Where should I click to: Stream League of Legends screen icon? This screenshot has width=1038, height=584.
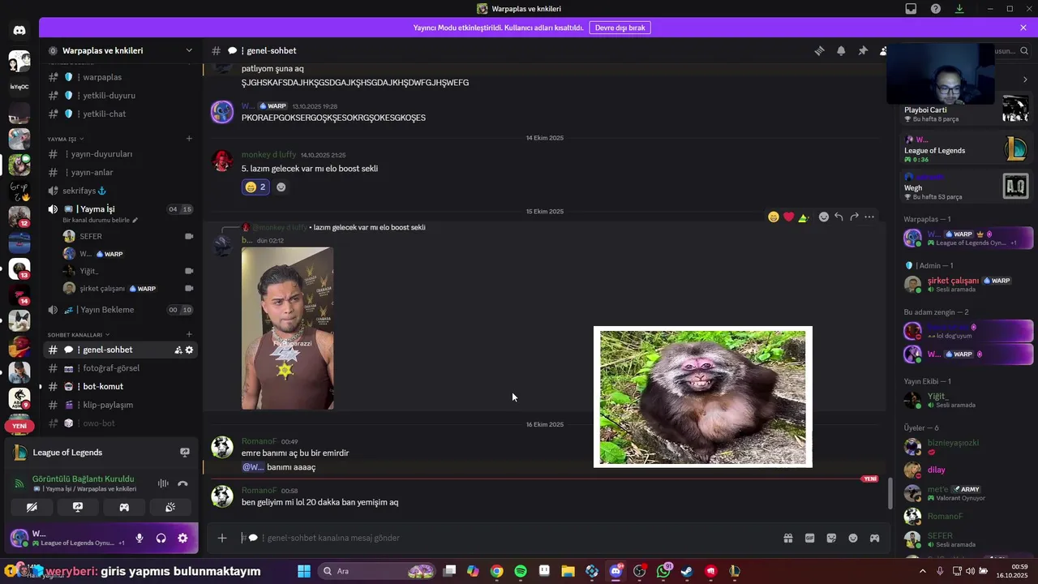pos(185,453)
